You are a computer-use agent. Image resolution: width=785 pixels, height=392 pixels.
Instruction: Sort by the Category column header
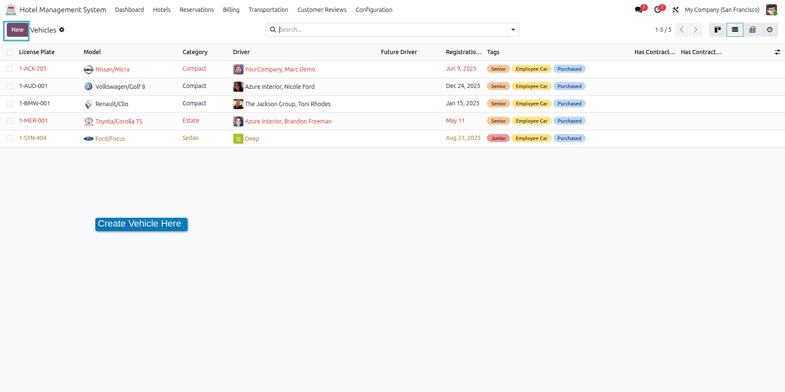point(195,52)
